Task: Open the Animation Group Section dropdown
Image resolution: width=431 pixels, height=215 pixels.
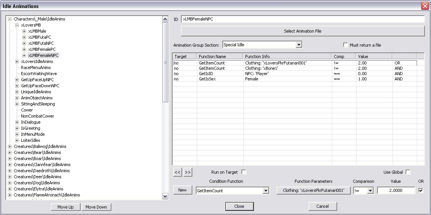Action: click(x=299, y=45)
